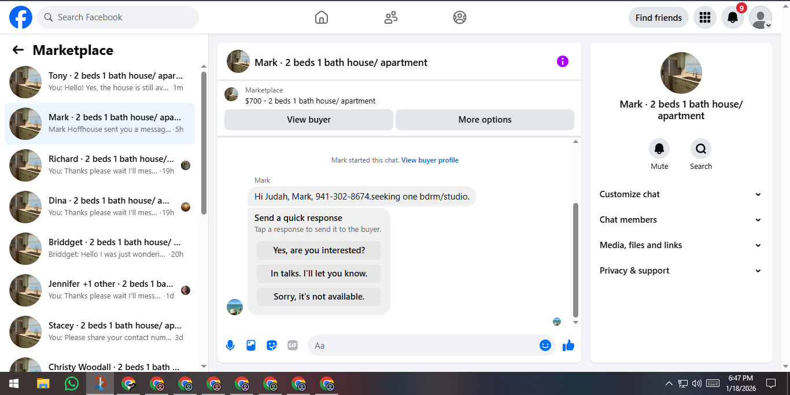Expand Media, files and links section
The width and height of the screenshot is (790, 395).
point(681,245)
